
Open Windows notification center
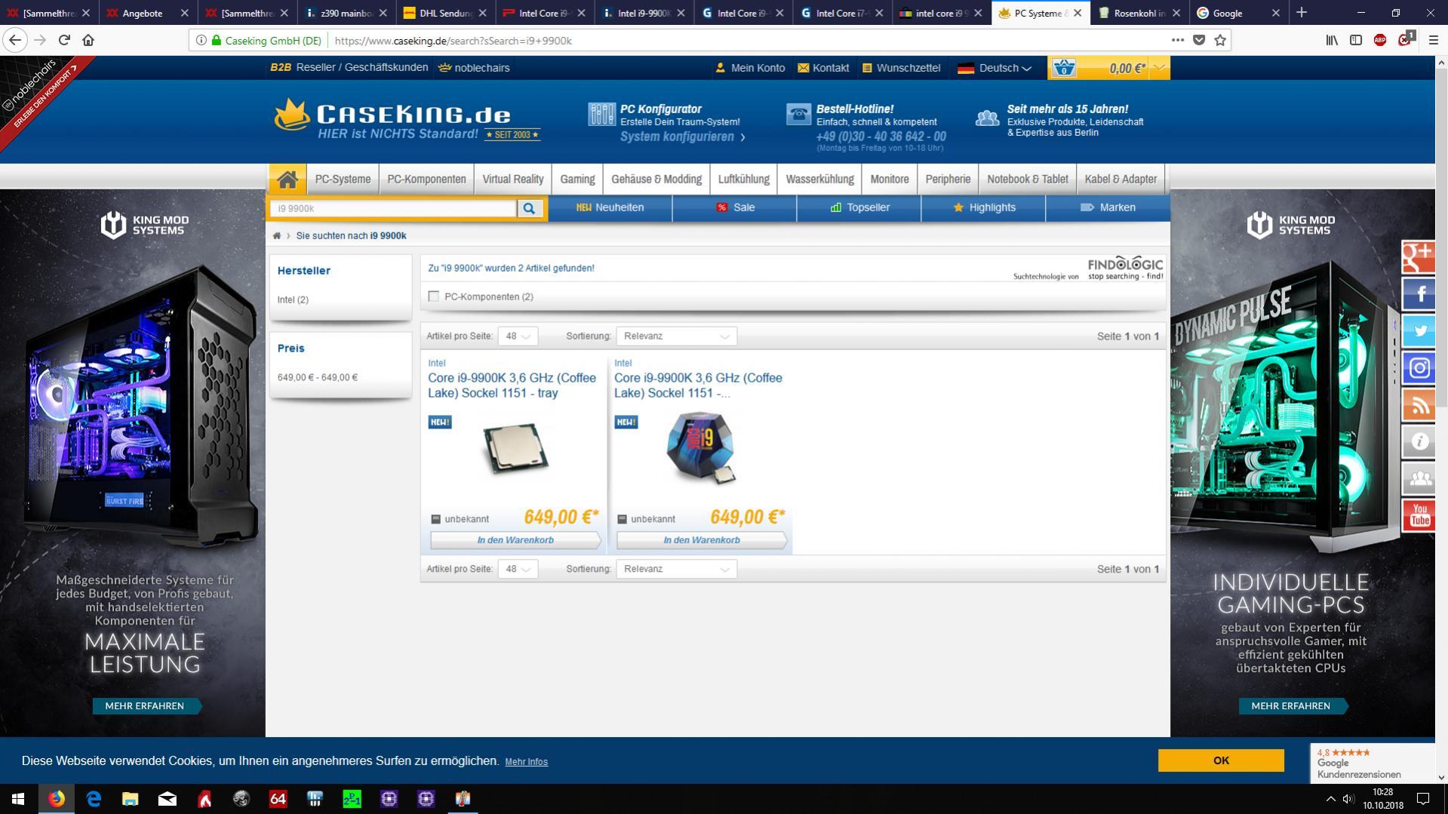click(x=1422, y=799)
